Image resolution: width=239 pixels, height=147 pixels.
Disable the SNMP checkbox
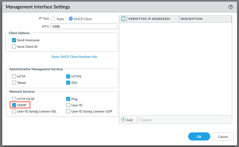(14, 105)
